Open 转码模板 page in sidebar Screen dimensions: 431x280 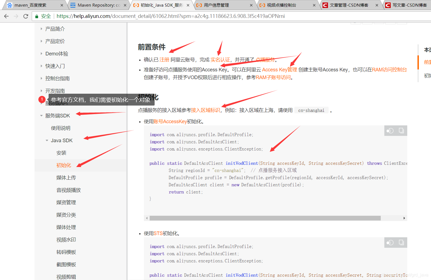66,252
